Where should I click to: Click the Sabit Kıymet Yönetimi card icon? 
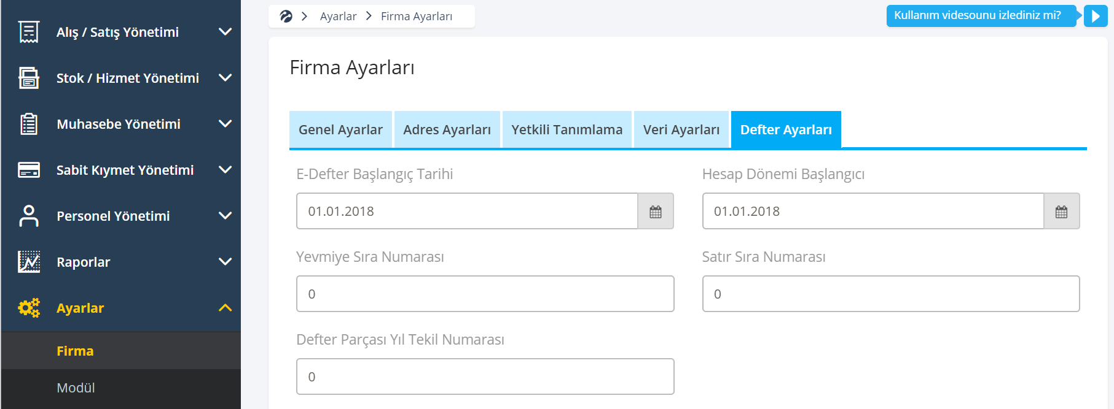tap(29, 170)
